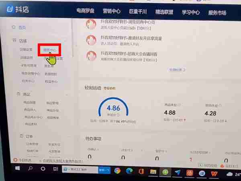
Task: Click the 4.88 product experience score
Action: click(x=170, y=113)
